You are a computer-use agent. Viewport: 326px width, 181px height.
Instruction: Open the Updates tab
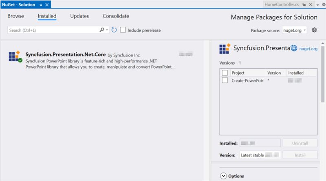79,16
